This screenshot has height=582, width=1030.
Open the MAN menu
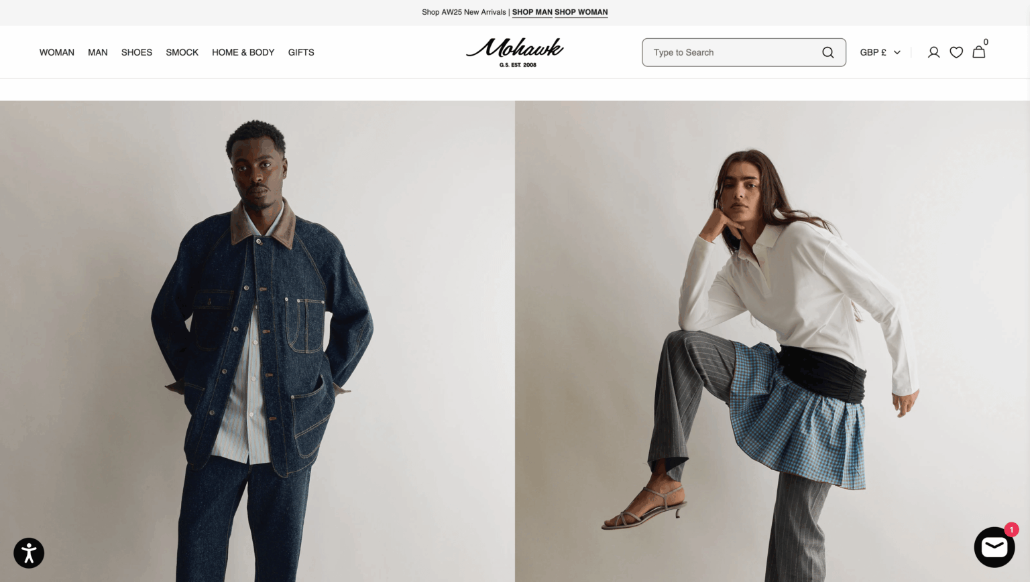(x=98, y=52)
